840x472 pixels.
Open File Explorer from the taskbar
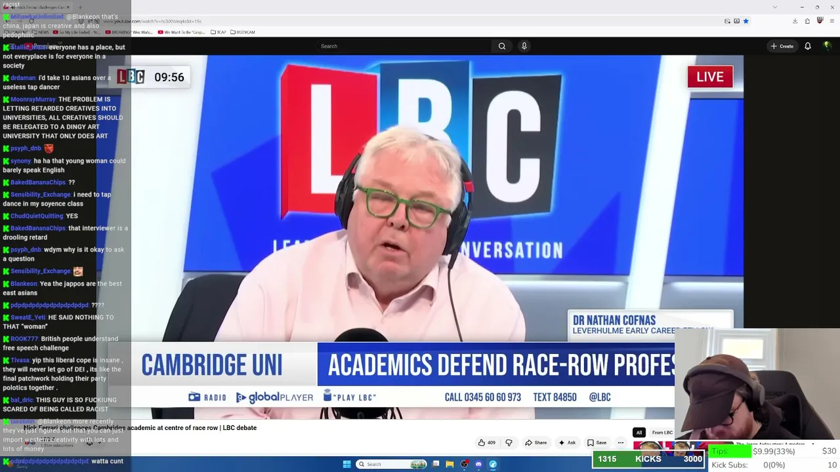click(450, 464)
